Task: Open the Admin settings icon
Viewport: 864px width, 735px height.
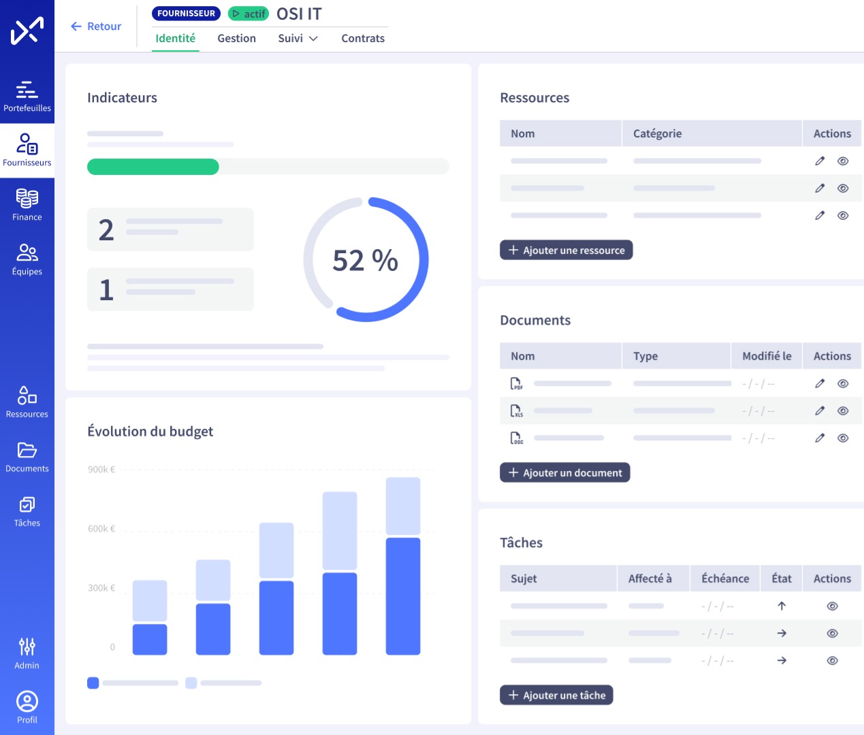Action: tap(27, 653)
